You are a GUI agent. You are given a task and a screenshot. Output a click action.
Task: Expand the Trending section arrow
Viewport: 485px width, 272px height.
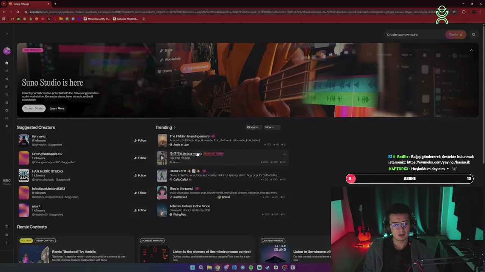coord(174,127)
